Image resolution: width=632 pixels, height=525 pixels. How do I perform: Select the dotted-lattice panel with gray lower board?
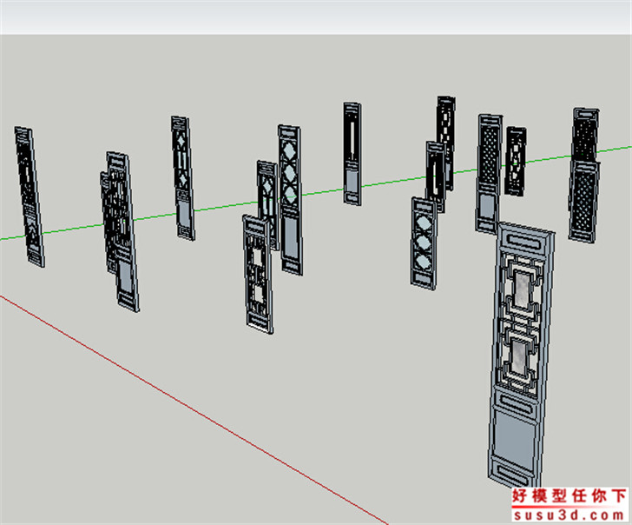(x=489, y=174)
